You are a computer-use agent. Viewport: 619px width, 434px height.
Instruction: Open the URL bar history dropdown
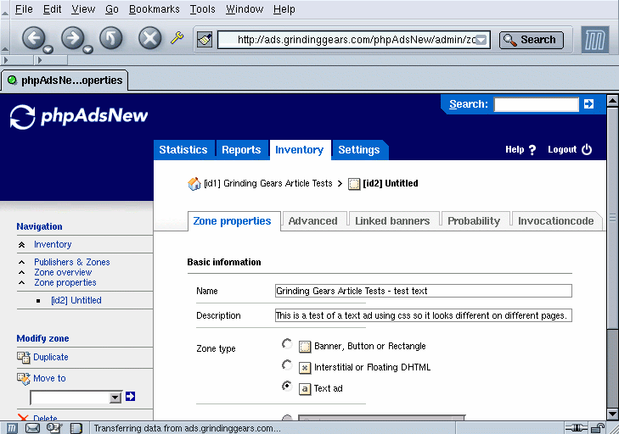[x=481, y=40]
